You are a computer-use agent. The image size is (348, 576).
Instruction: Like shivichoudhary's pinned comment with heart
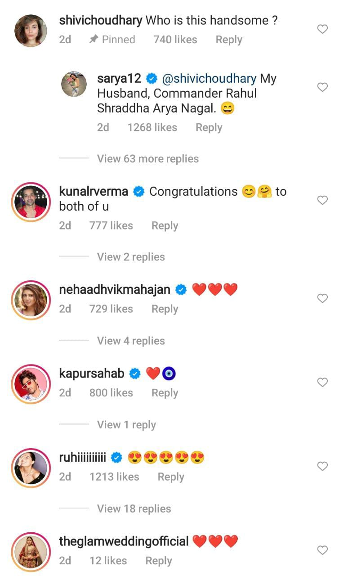322,29
